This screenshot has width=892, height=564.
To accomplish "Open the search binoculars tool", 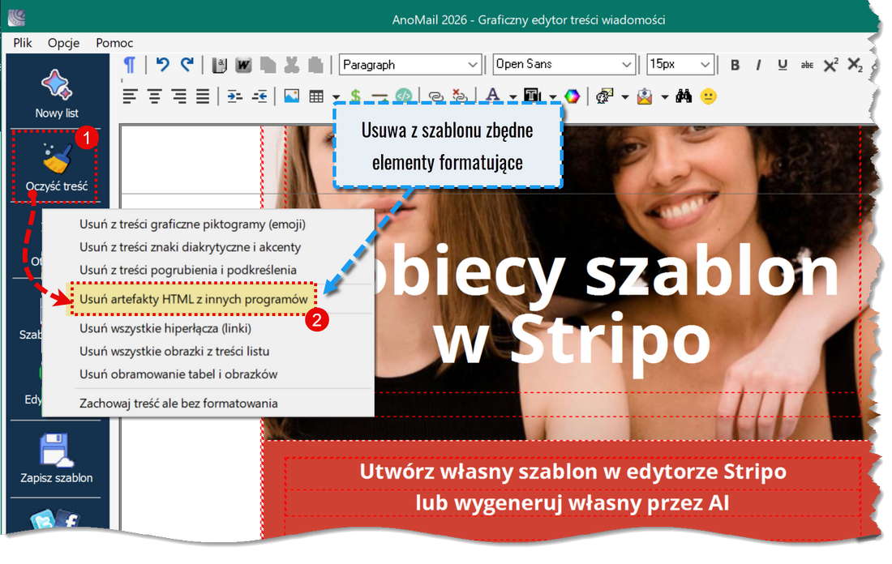I will click(x=684, y=96).
